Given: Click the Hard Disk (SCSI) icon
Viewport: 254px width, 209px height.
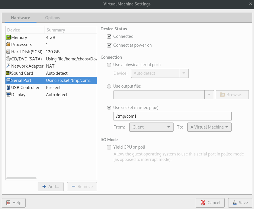Looking at the screenshot, I should point(8,52).
